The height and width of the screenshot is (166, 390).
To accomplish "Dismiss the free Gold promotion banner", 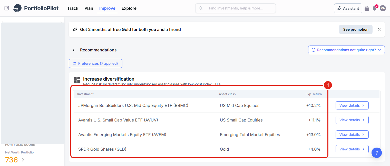I will point(379,29).
